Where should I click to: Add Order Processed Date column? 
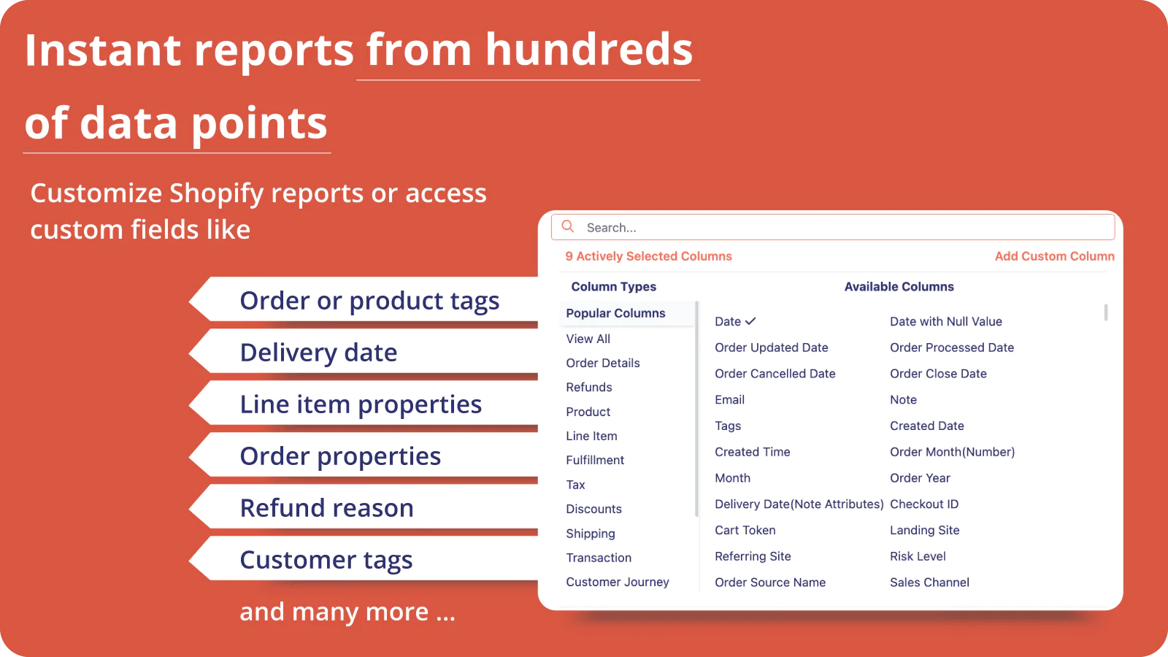[952, 347]
